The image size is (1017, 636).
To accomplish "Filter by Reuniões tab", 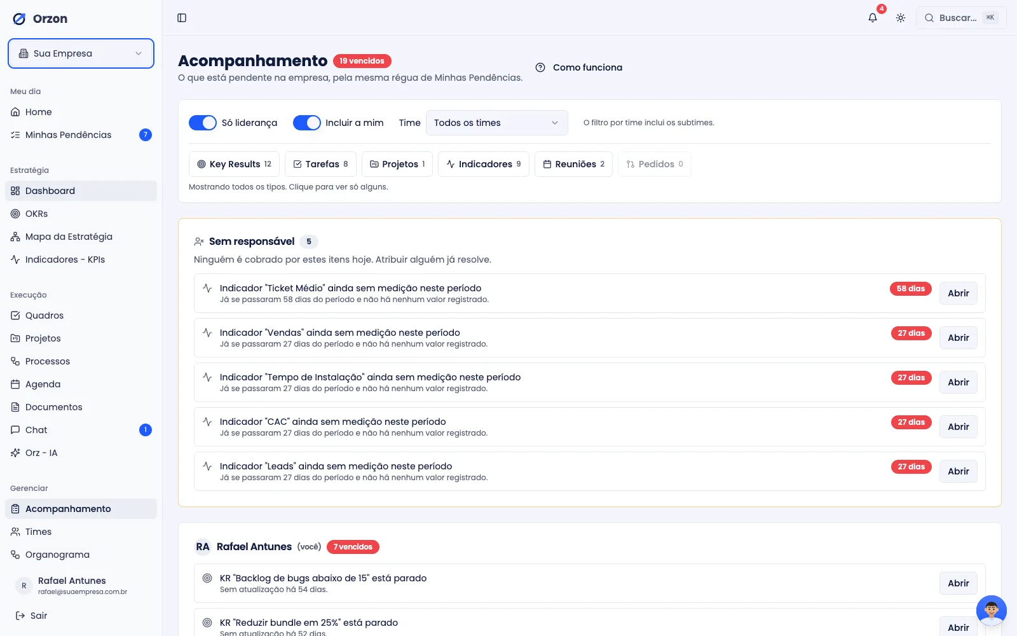I will coord(573,164).
